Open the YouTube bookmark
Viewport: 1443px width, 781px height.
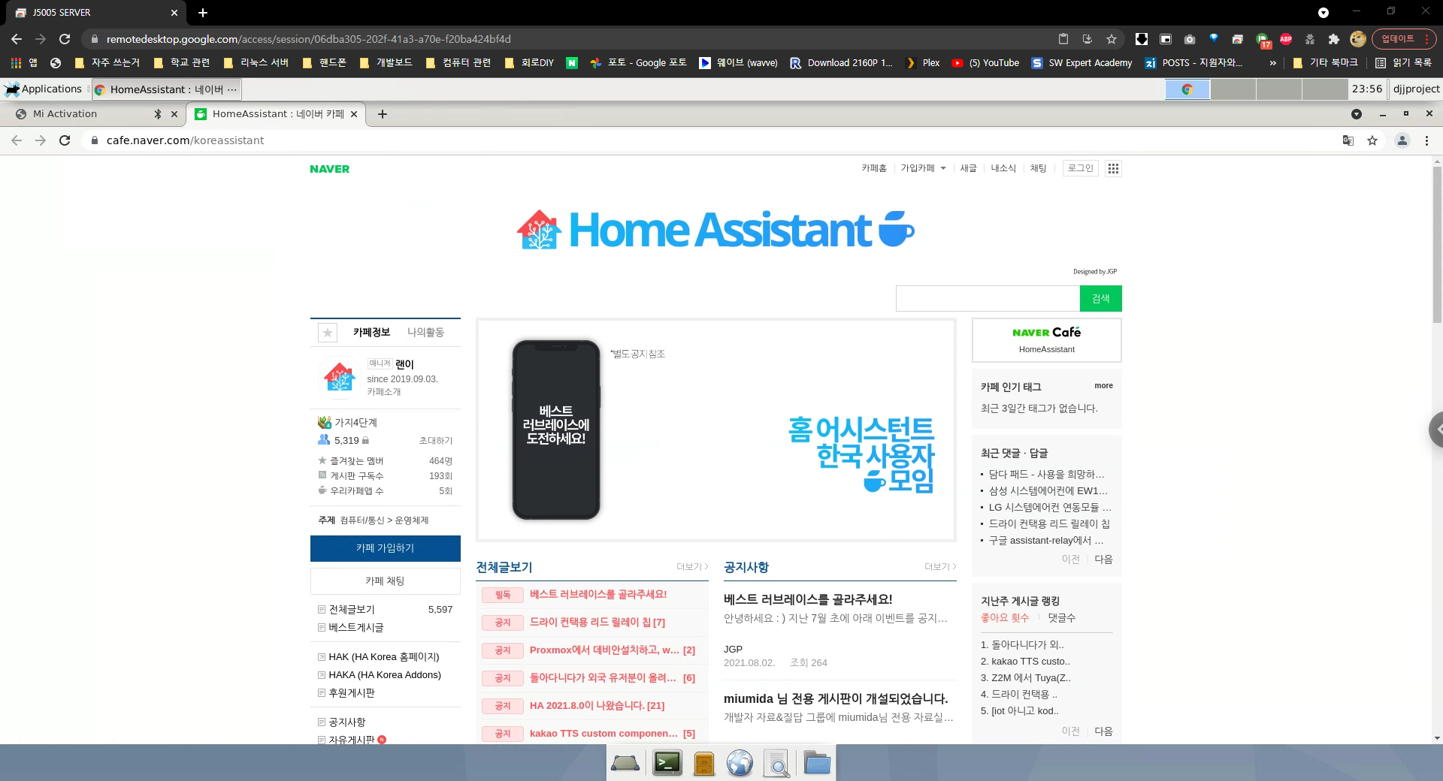point(985,63)
